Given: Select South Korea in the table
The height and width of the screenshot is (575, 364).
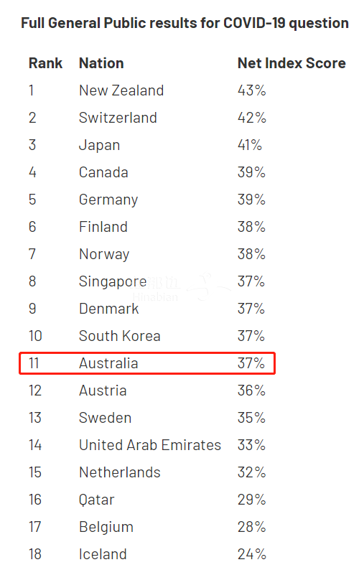Looking at the screenshot, I should [x=120, y=336].
